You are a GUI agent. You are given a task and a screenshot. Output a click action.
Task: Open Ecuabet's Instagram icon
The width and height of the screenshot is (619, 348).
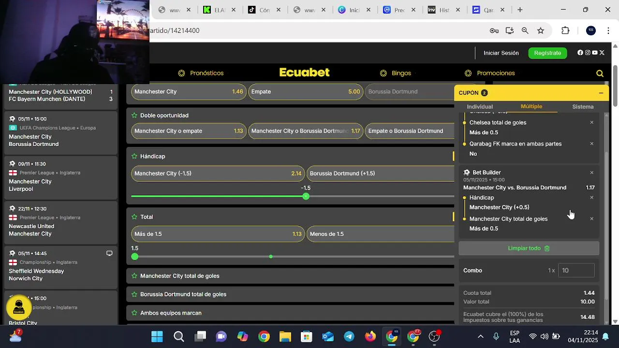(588, 53)
